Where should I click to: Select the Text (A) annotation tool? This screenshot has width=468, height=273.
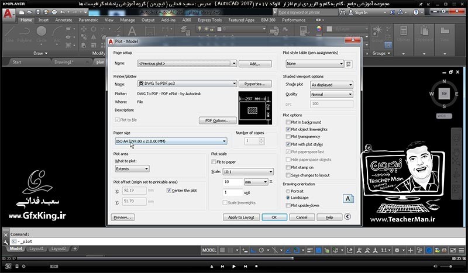pos(132,32)
